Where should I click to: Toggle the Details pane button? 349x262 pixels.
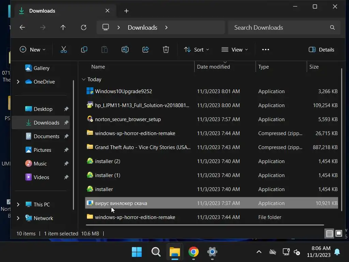(321, 49)
